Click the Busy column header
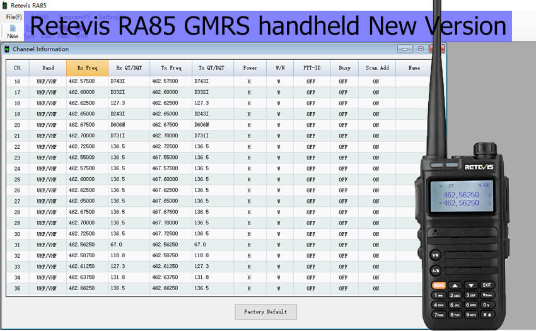This screenshot has width=536, height=331. click(344, 68)
